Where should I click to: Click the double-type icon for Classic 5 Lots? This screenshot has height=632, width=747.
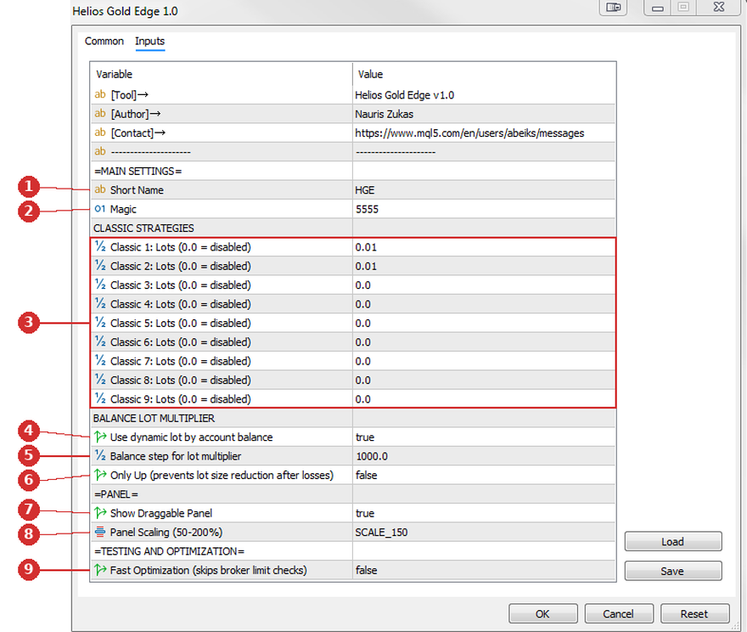(x=100, y=323)
